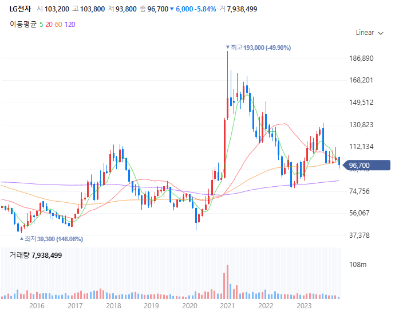Click the 최고 193,000 peak marker
Image resolution: width=395 pixels, height=318 pixels.
(258, 48)
